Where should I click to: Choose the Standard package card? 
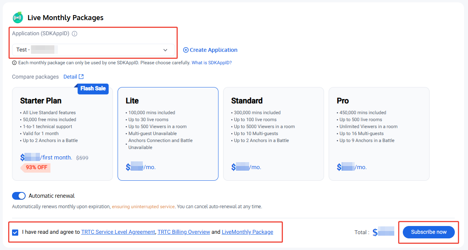click(x=273, y=134)
